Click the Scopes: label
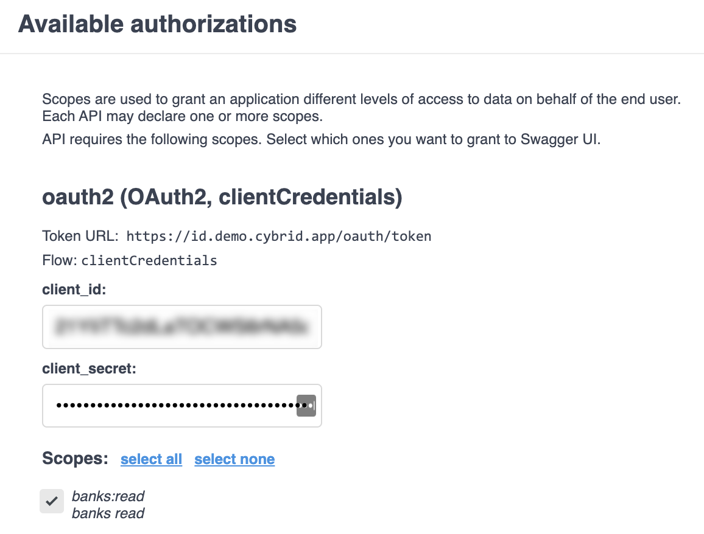Screen dimensions: 704x534 [75, 459]
